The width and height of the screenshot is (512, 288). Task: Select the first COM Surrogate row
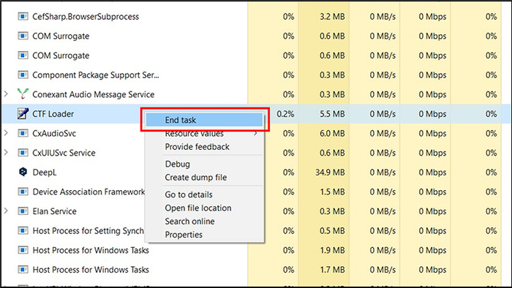tap(256, 36)
